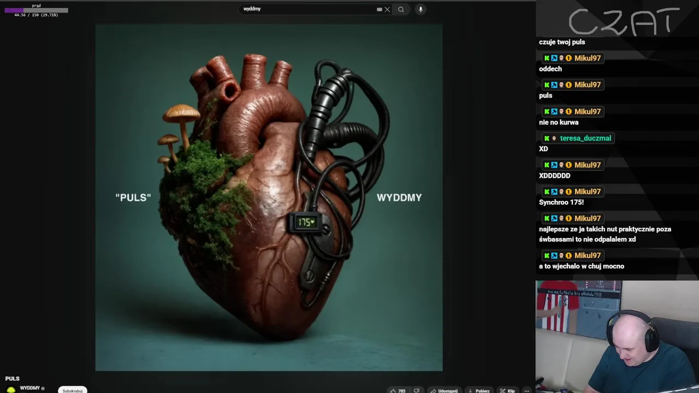
Task: Download the video with Pobierz button
Action: 479,391
